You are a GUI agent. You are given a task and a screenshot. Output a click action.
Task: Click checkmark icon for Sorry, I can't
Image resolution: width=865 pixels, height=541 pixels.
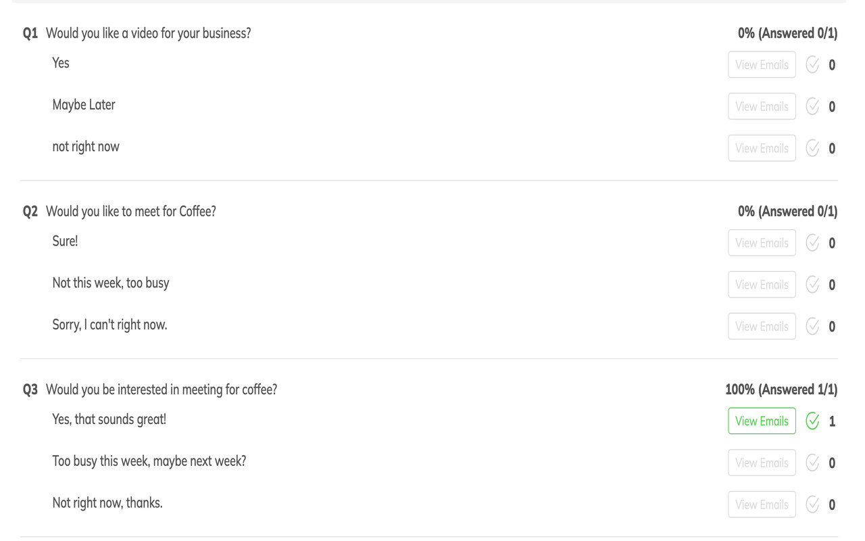[812, 327]
